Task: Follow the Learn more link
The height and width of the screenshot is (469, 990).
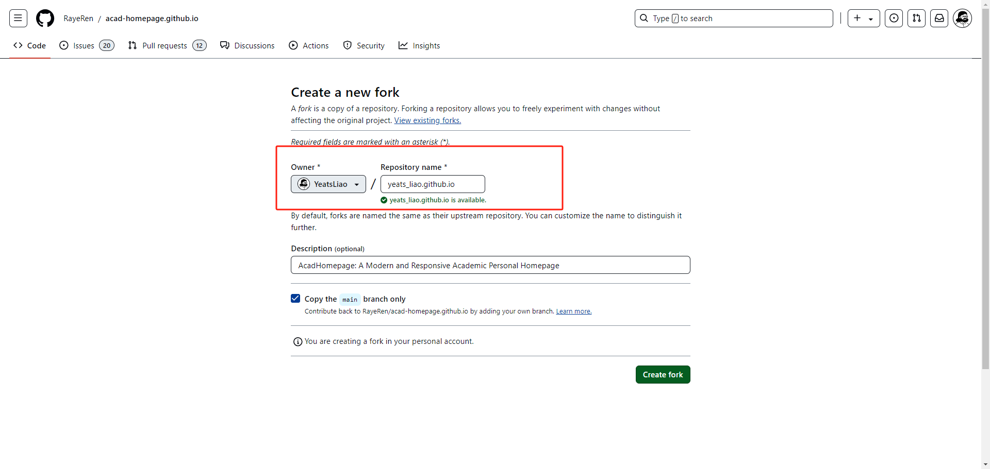Action: 573,311
